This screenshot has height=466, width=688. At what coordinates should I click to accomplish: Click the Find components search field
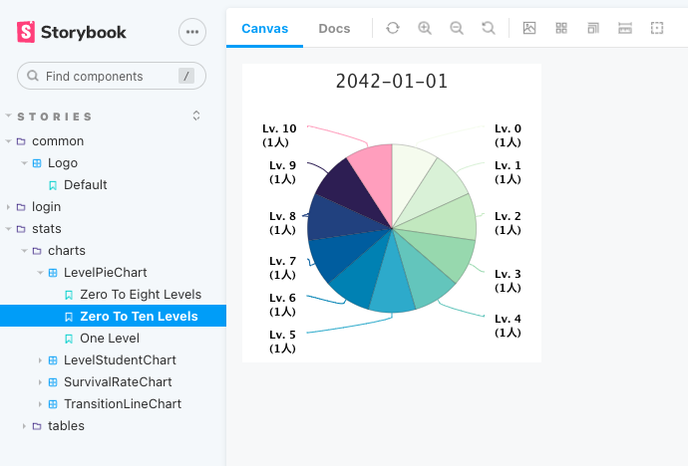coord(112,76)
